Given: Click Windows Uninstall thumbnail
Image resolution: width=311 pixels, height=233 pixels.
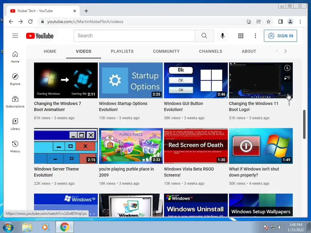Looking at the screenshot, I should tap(196, 205).
